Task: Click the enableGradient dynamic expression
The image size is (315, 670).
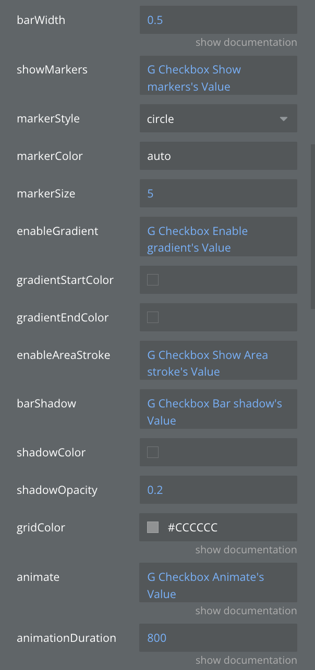Action: click(x=218, y=240)
